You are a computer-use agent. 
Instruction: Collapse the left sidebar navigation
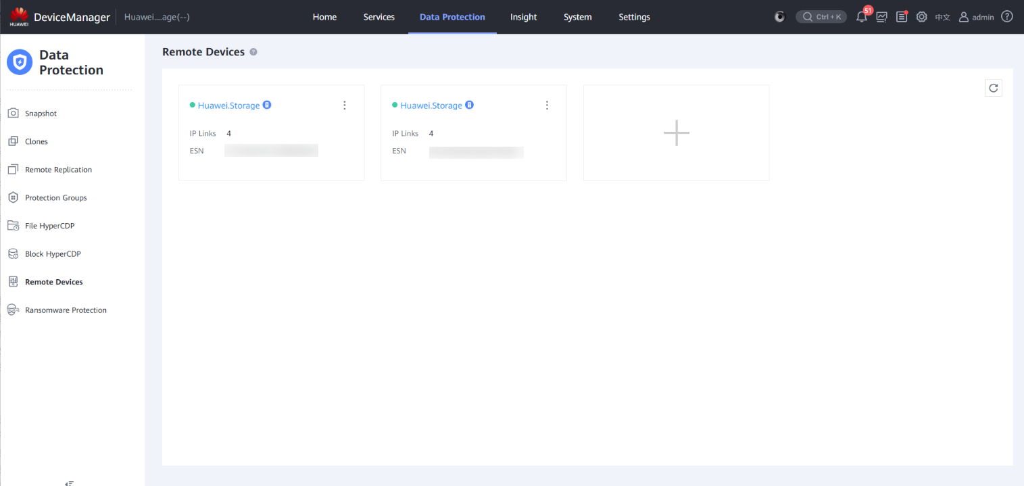point(69,483)
